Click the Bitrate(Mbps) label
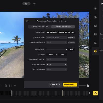103x103 pixels. coord(40,49)
